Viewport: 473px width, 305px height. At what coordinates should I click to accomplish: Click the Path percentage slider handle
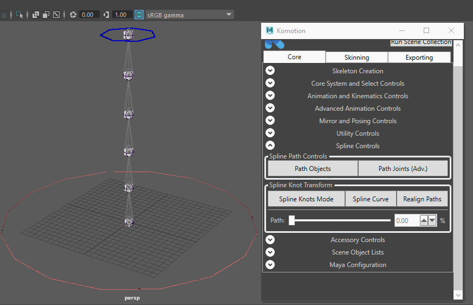point(291,220)
